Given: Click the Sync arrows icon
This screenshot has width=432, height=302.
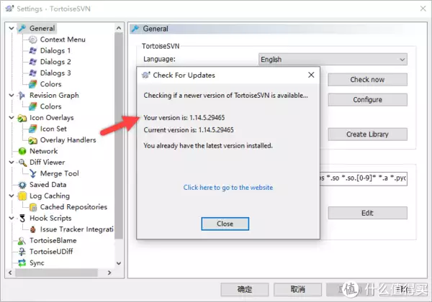Looking at the screenshot, I should (22, 263).
